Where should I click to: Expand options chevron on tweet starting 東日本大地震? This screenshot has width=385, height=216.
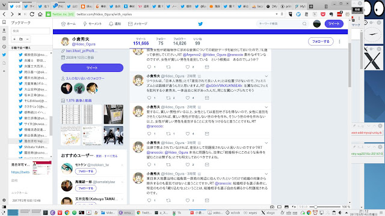[266, 174]
